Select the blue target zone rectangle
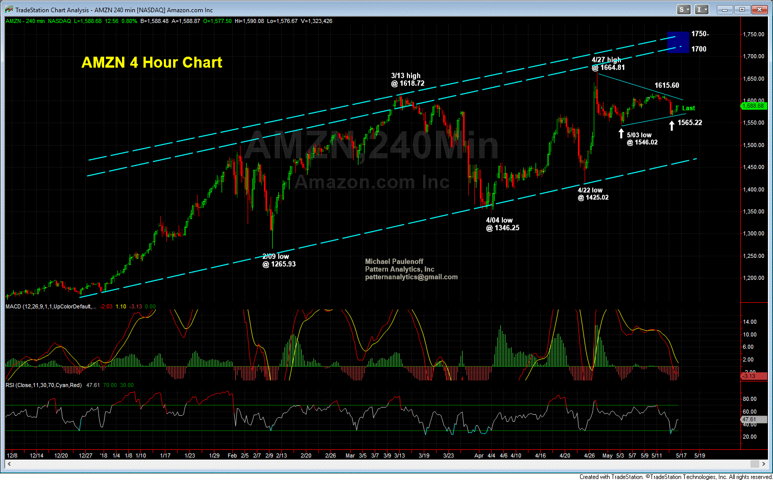 tap(678, 42)
